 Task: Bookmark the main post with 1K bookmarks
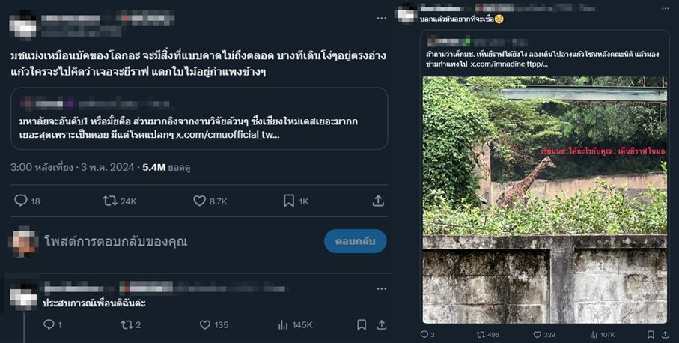pos(289,201)
